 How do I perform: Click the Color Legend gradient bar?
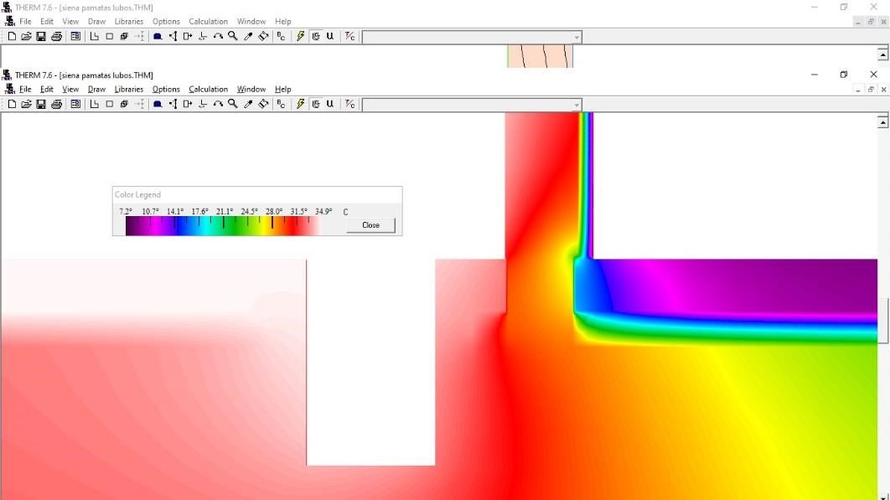[222, 226]
